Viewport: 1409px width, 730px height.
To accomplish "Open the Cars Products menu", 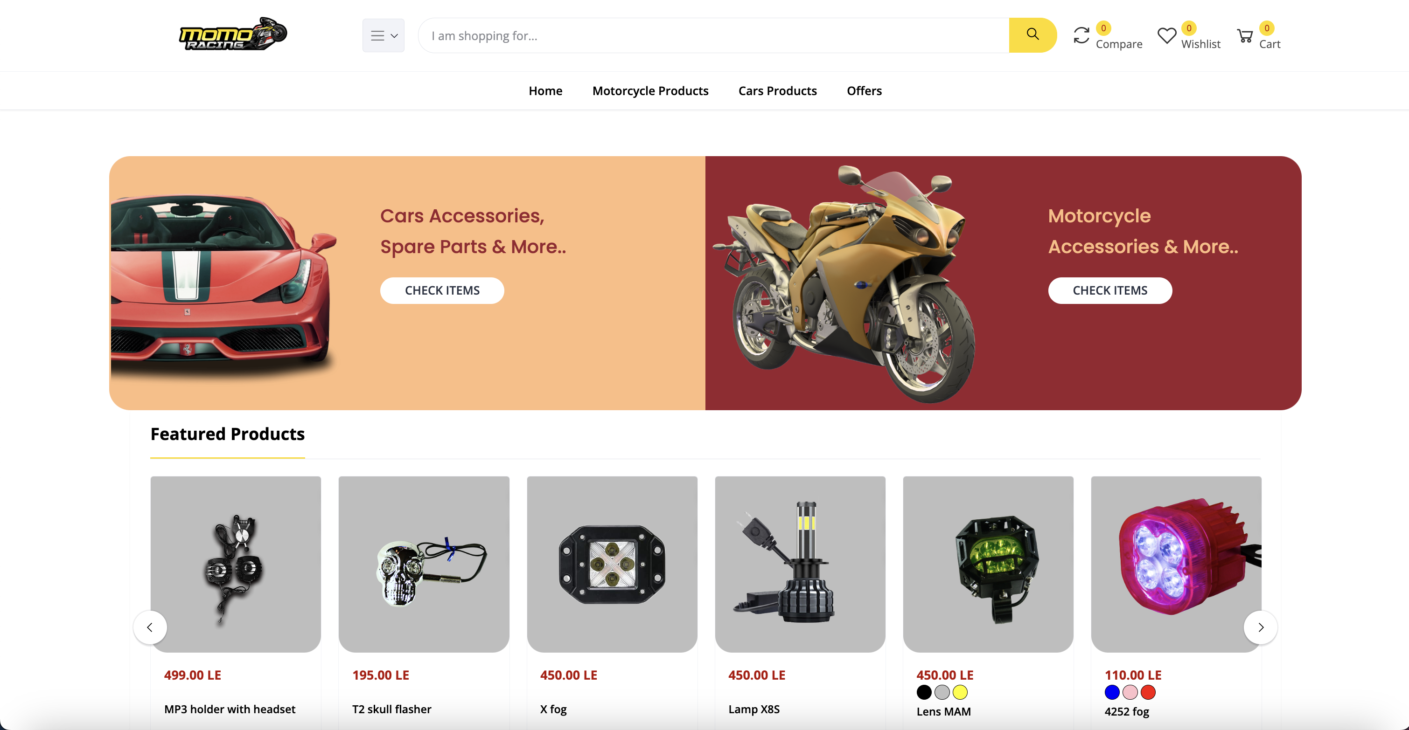I will click(777, 91).
